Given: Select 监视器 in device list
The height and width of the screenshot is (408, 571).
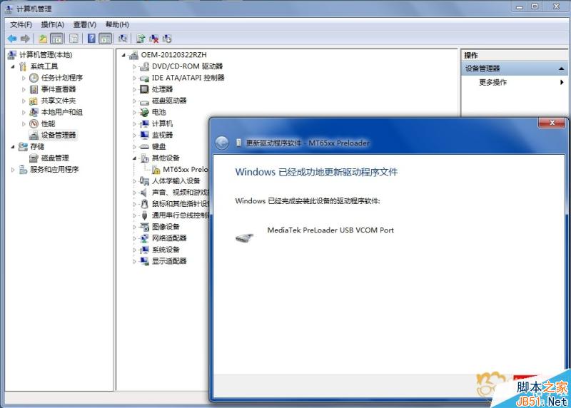Looking at the screenshot, I should (163, 135).
